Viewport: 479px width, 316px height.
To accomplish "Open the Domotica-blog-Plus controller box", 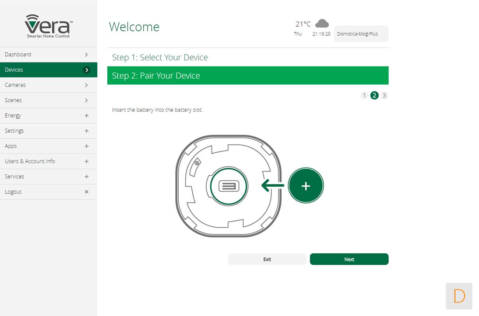I will 361,34.
